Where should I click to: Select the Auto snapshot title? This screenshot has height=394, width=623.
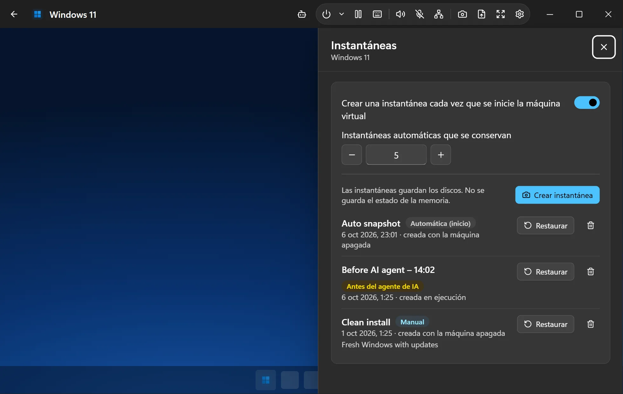pyautogui.click(x=371, y=224)
